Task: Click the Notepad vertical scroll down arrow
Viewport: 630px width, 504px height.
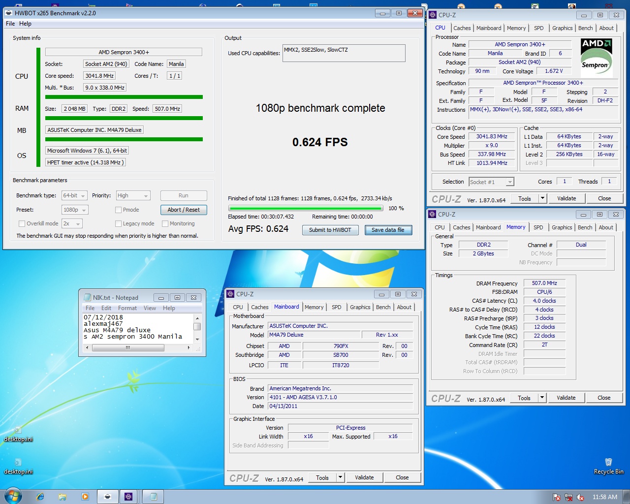Action: [x=197, y=339]
